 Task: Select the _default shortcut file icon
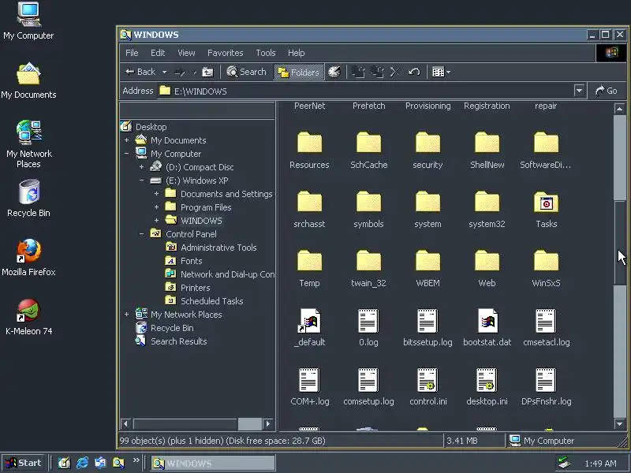pyautogui.click(x=309, y=321)
